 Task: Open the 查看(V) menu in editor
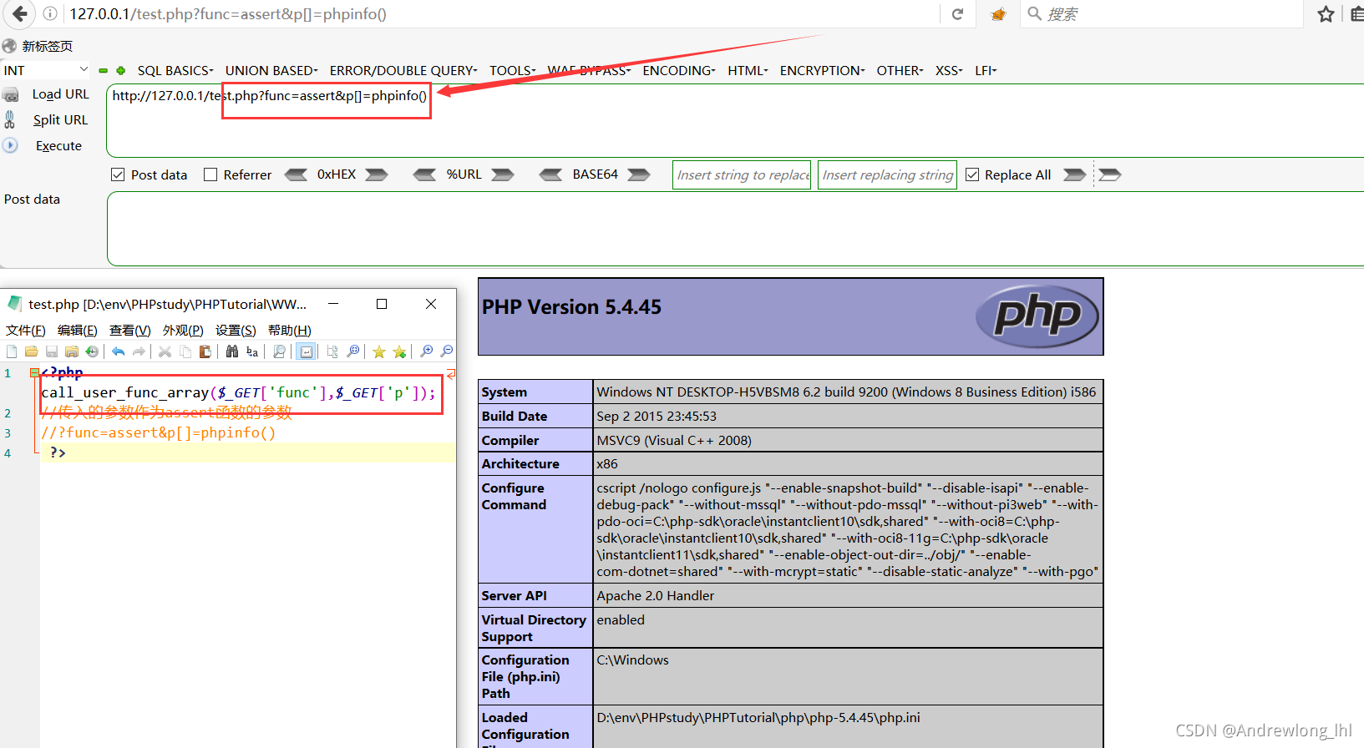click(130, 331)
